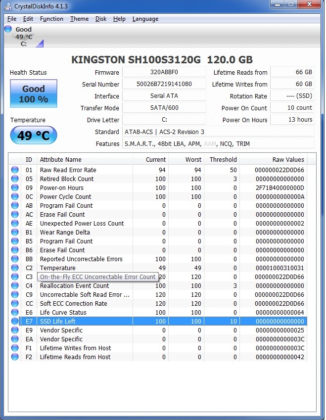Click the status icon for Wear Range Delta
Image resolution: width=326 pixels, height=420 pixels.
pyautogui.click(x=15, y=232)
